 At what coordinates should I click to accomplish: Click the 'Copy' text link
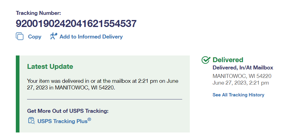[35, 37]
